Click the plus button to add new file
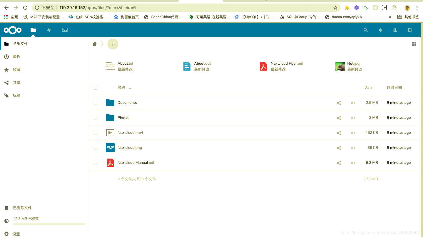 [x=113, y=44]
